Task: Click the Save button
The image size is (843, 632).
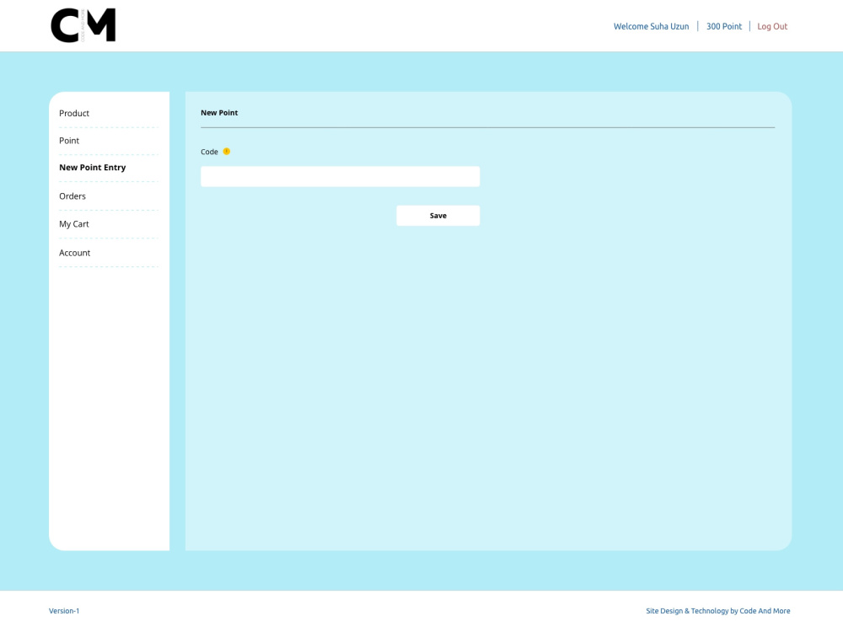Action: (x=438, y=216)
